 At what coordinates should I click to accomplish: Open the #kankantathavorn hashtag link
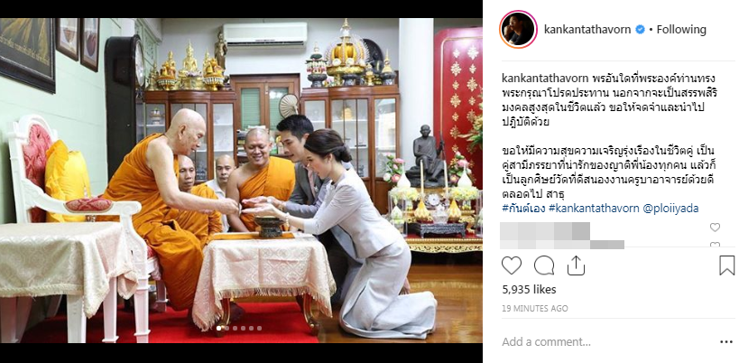point(594,209)
